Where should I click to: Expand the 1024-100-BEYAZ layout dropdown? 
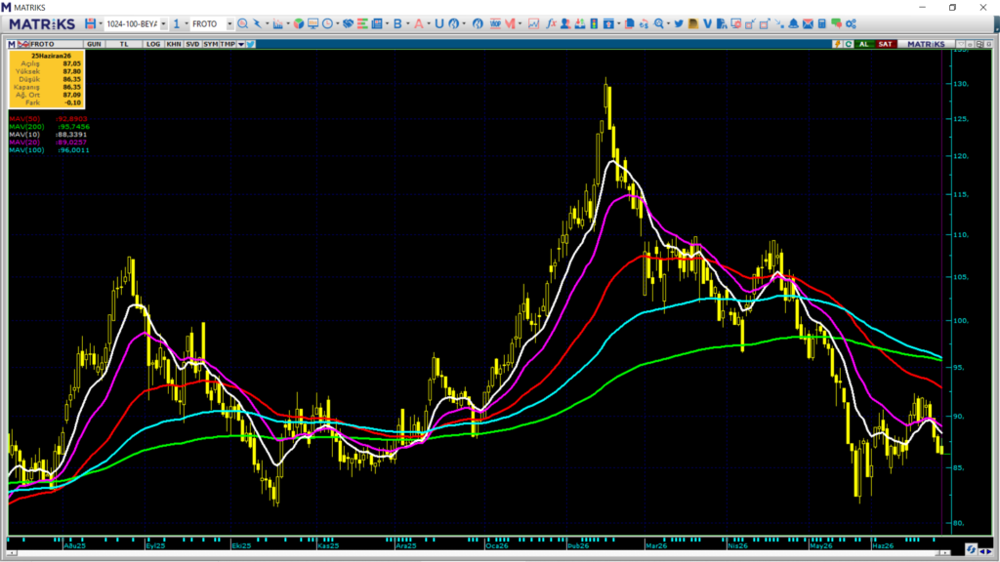click(x=164, y=24)
